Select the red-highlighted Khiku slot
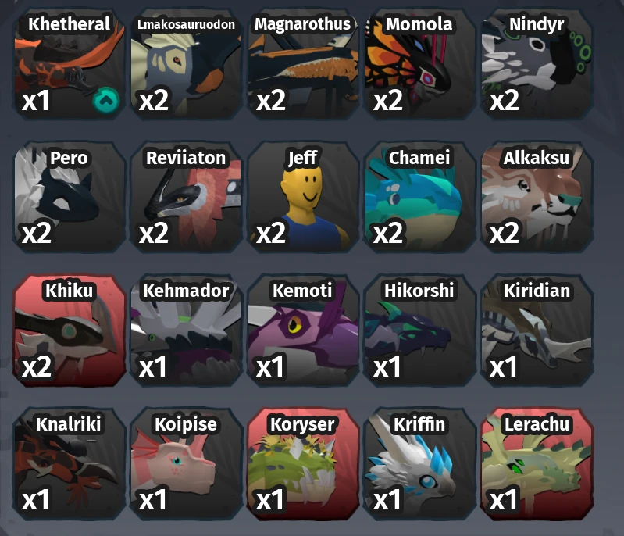 point(69,331)
